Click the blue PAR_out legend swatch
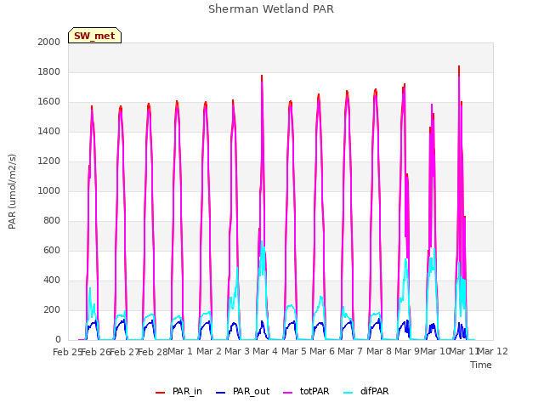544x408 pixels. point(221,393)
